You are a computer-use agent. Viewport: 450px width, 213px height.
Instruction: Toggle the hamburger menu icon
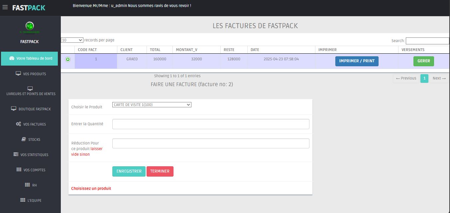pyautogui.click(x=5, y=7)
